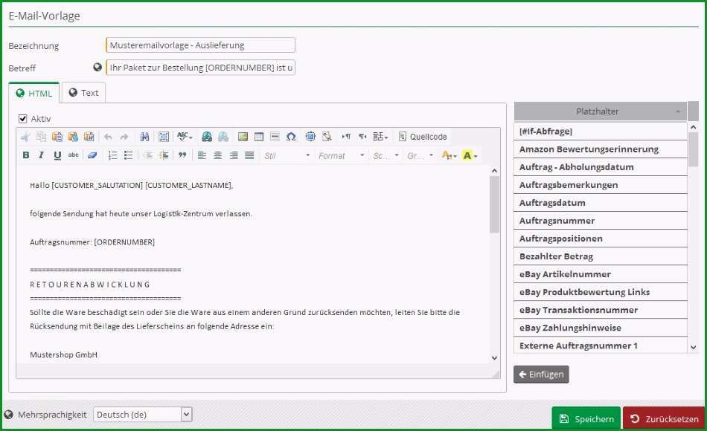Undo the last editor action
The image size is (707, 431).
click(108, 137)
